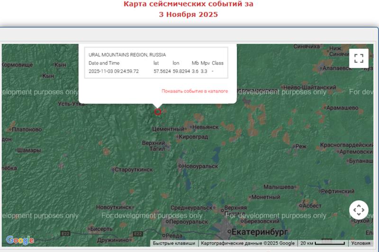Open "Показать событие в каталоге" link
Viewport: 379px width, 252px height.
point(194,91)
